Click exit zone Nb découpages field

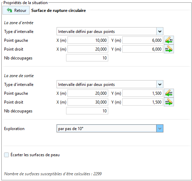[87, 111]
